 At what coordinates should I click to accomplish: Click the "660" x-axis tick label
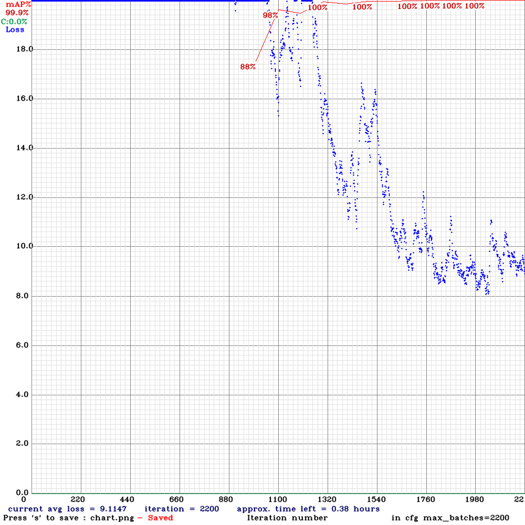pos(176,500)
